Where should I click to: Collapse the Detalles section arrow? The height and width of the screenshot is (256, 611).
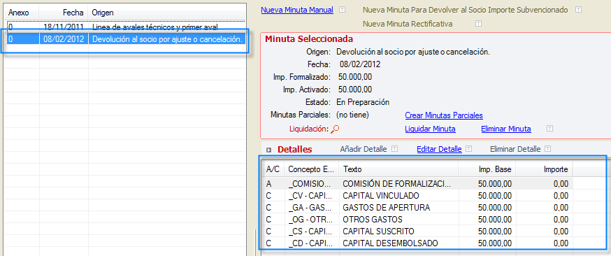click(x=269, y=150)
